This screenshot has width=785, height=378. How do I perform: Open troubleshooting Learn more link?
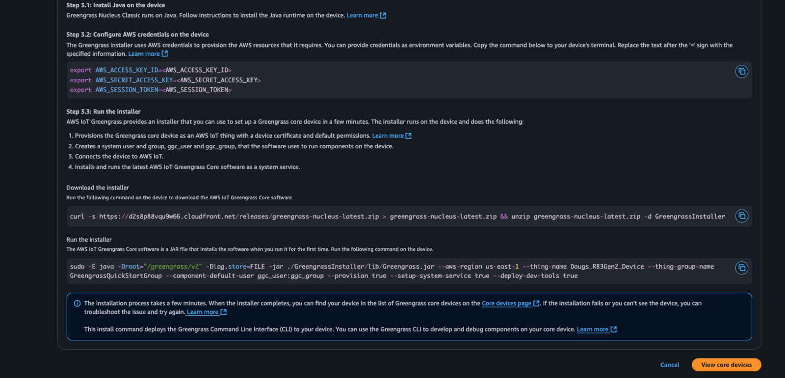tap(203, 312)
